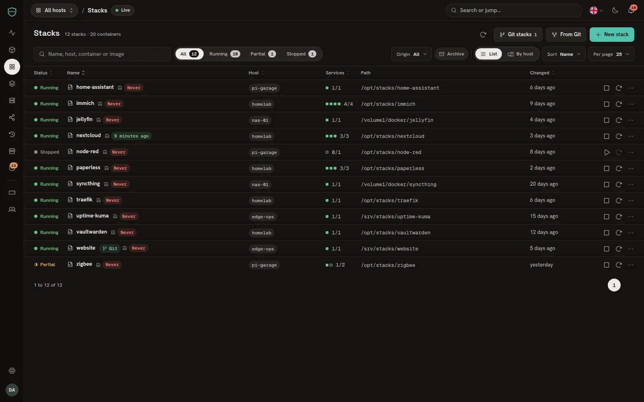Select the Running 10 filter tab
The height and width of the screenshot is (402, 644).
click(x=225, y=54)
